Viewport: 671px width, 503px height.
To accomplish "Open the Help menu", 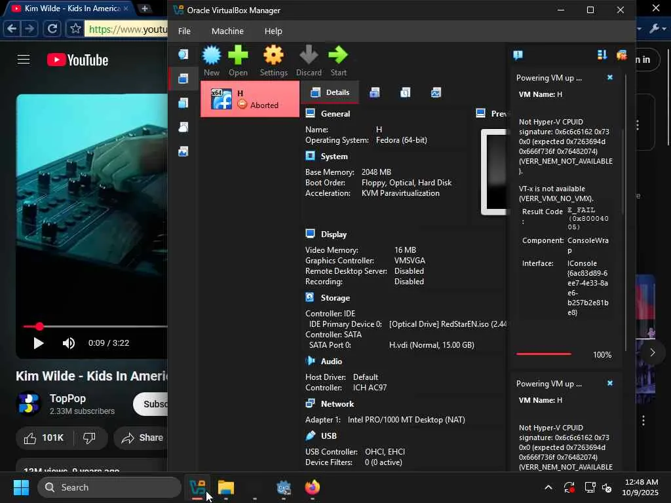I will coord(273,31).
